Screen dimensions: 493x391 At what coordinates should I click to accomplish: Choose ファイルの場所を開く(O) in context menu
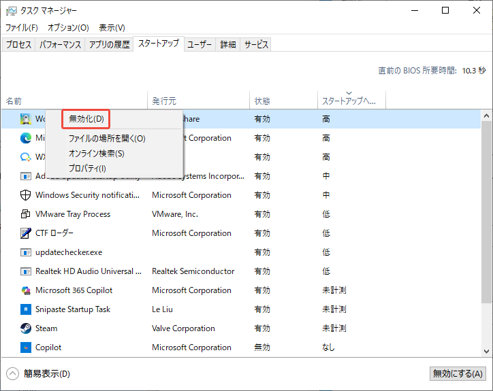click(x=107, y=139)
